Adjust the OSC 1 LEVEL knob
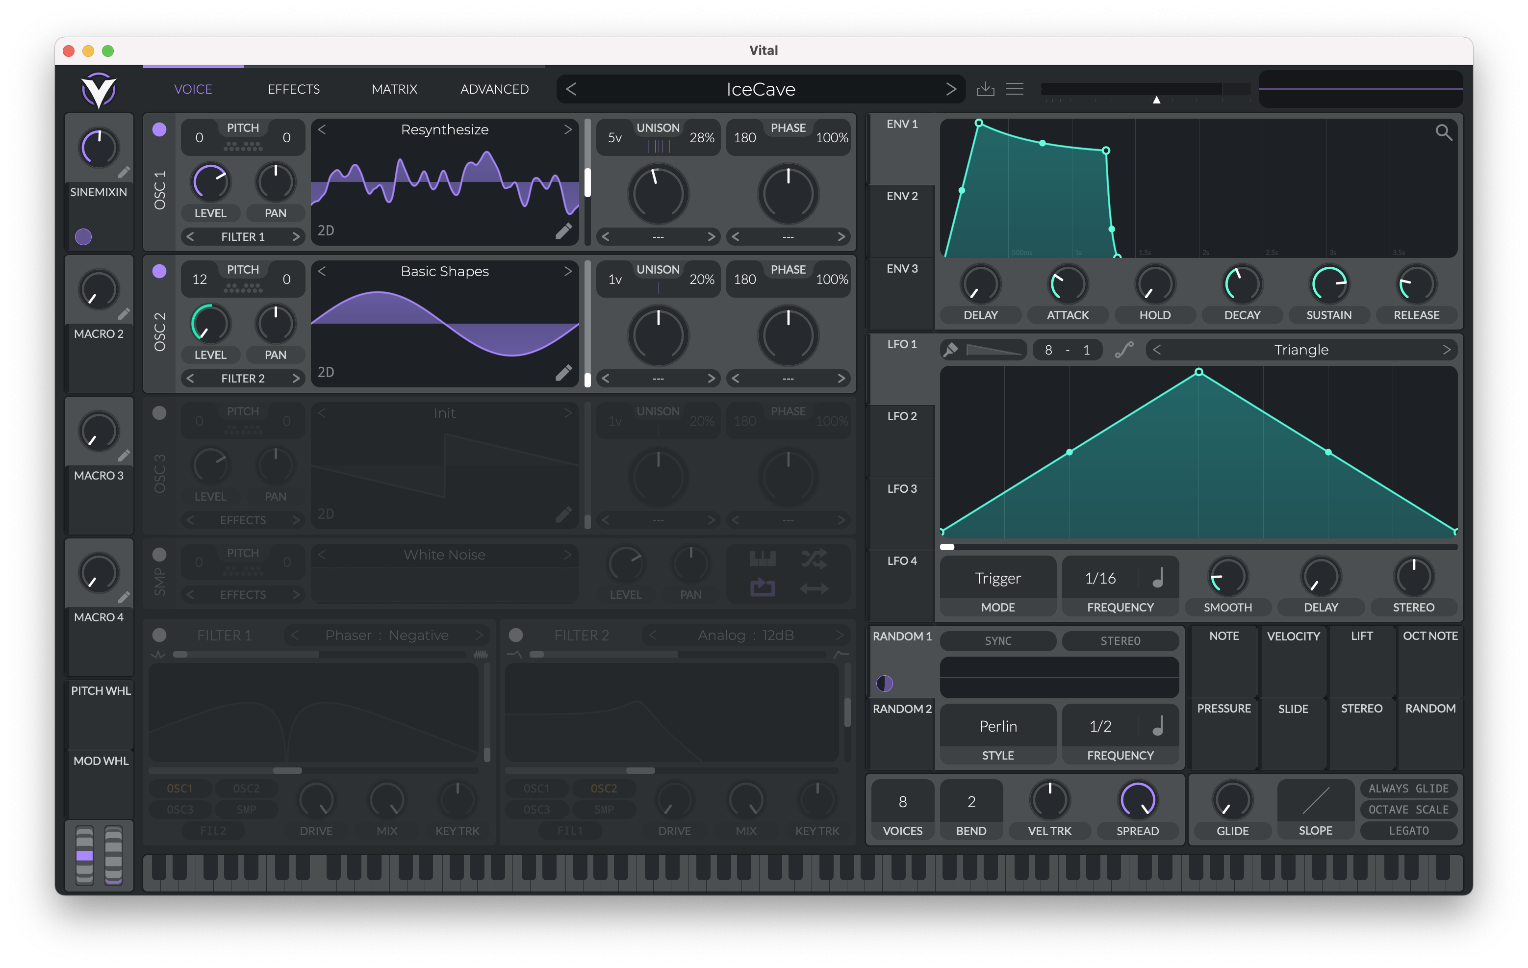1528x968 pixels. tap(210, 182)
